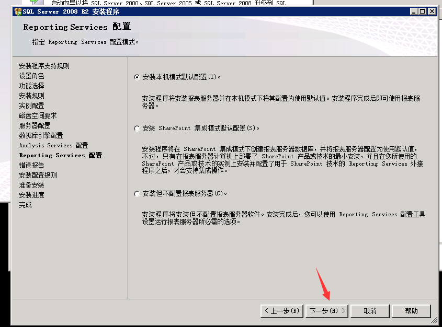Screen dimensions: 442x327
Task: Click SharePoint integrated mode description paragraph
Action: click(282, 160)
